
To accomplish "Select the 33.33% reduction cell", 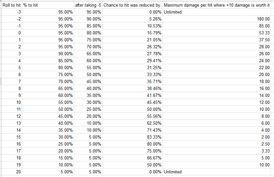I will pos(133,74).
